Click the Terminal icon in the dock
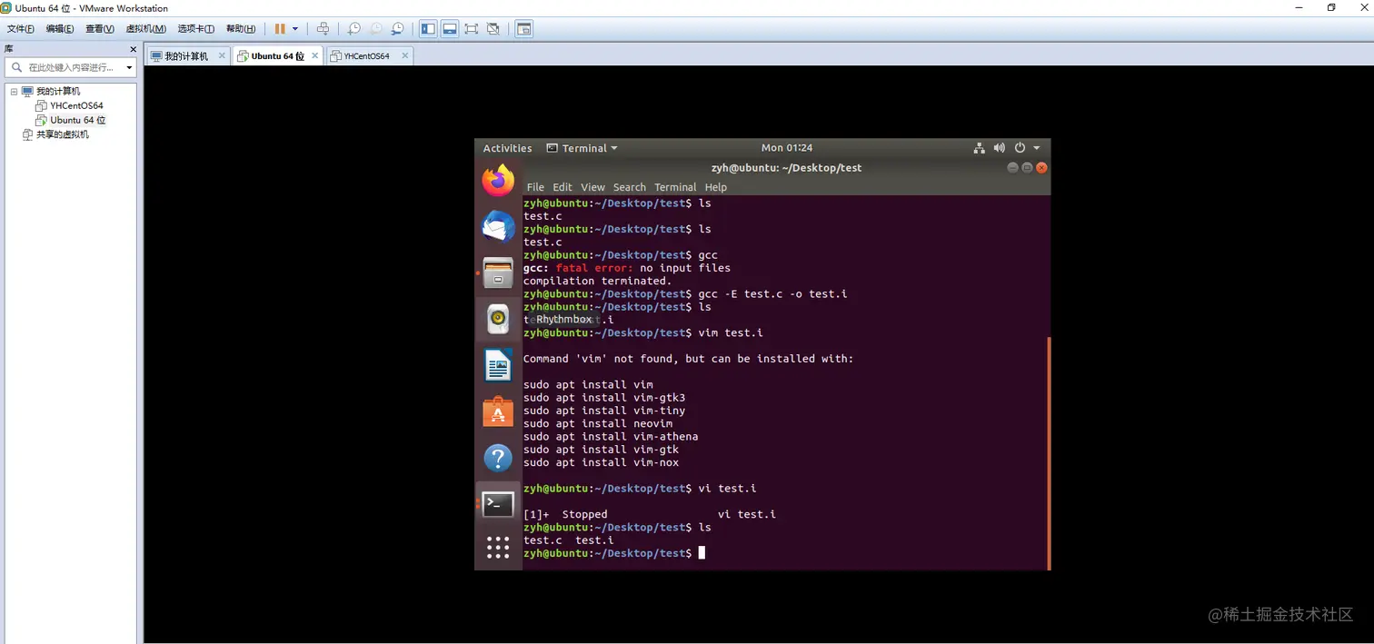This screenshot has width=1374, height=644. [498, 504]
